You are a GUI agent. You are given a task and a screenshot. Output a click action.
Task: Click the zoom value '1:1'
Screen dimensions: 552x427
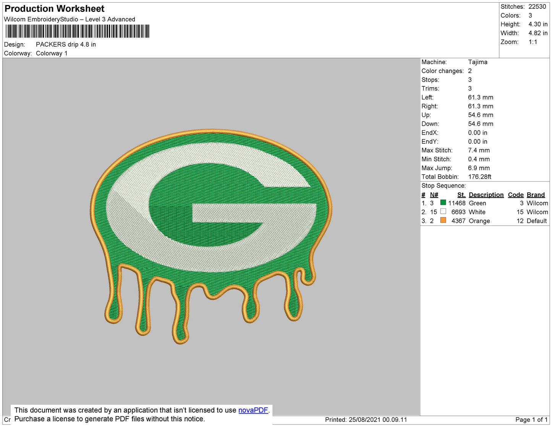pos(533,42)
